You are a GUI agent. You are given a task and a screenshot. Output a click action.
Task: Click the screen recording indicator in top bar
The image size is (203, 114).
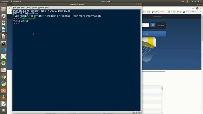point(183,1)
